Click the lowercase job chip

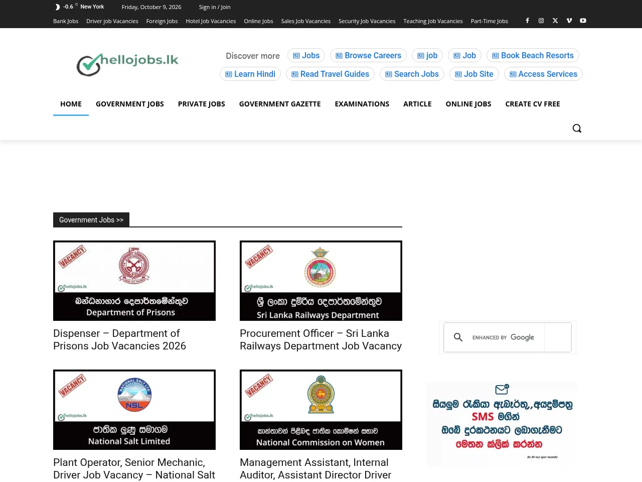click(427, 55)
